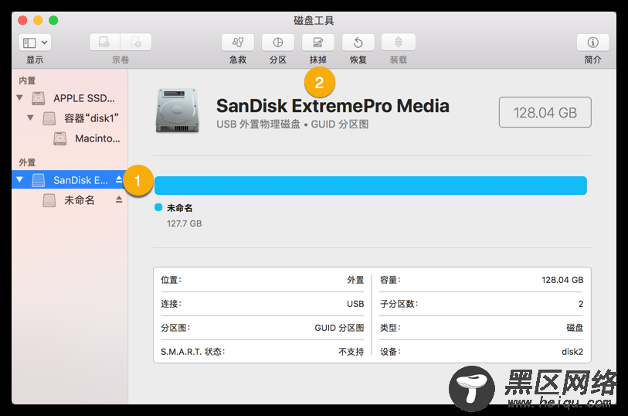The width and height of the screenshot is (628, 416).
Task: Close the 磁盘工具 window
Action: pos(22,20)
